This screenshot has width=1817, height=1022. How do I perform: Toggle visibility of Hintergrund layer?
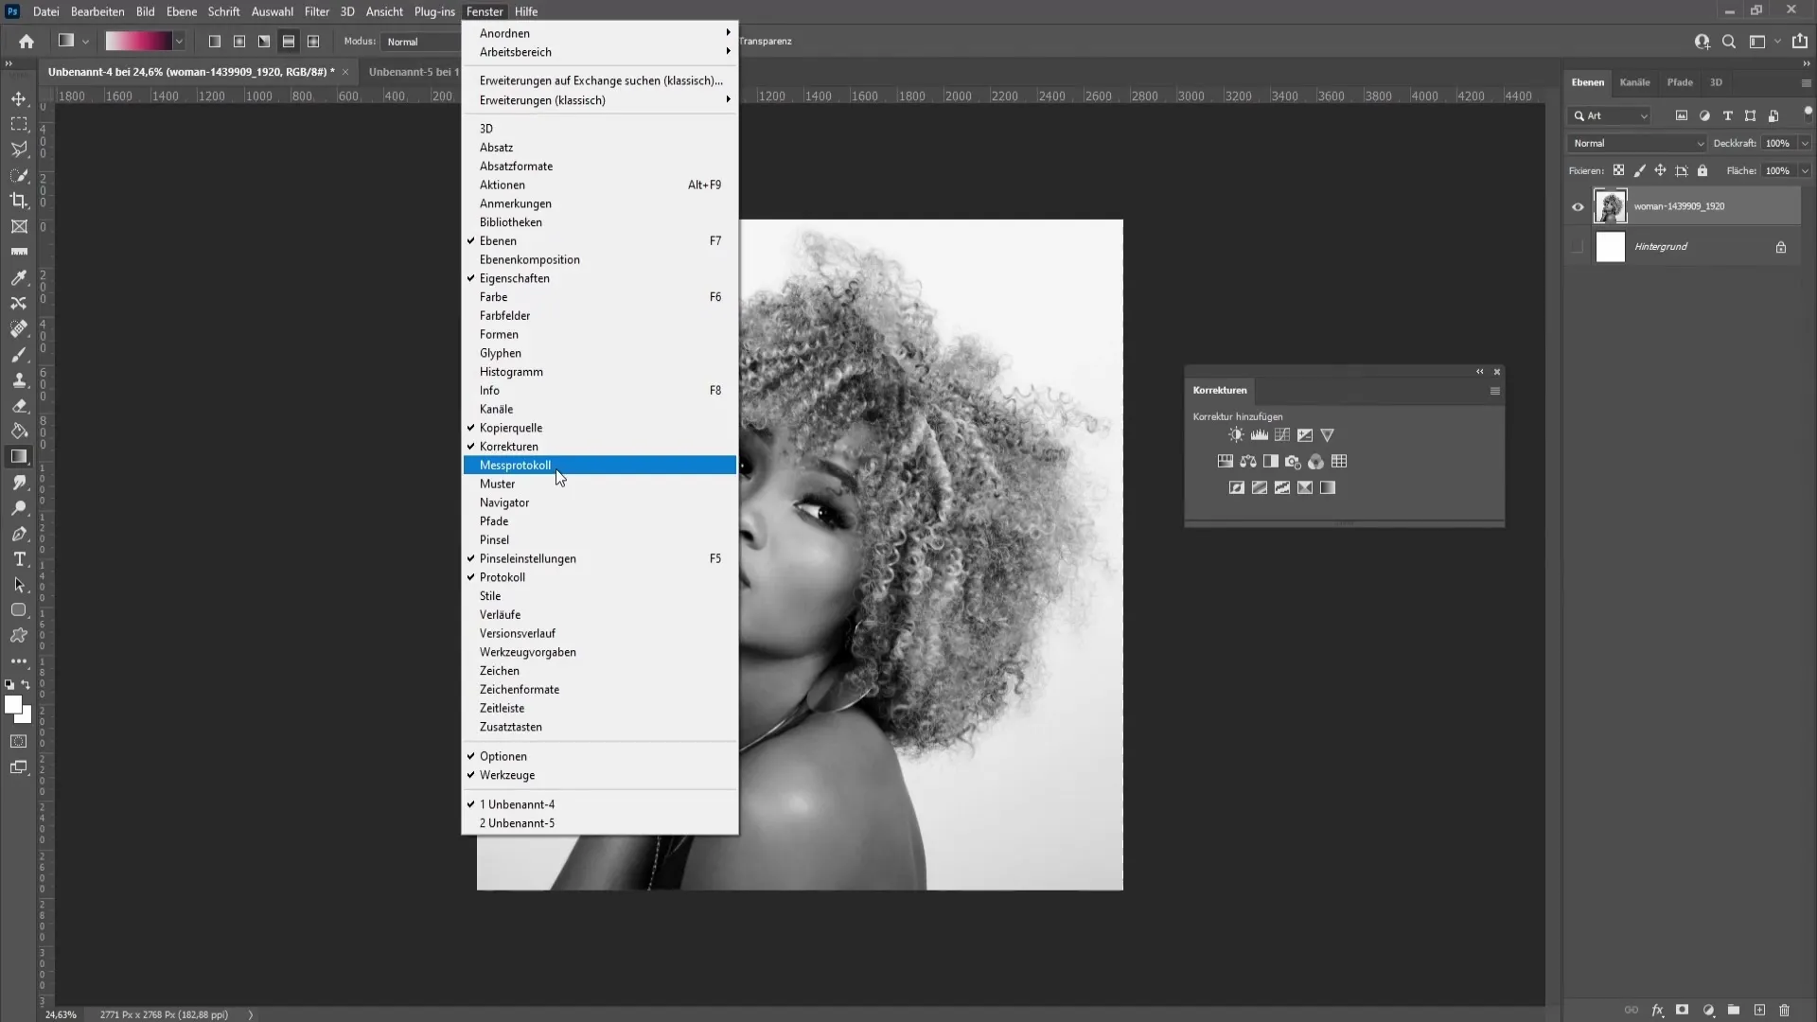pyautogui.click(x=1578, y=246)
